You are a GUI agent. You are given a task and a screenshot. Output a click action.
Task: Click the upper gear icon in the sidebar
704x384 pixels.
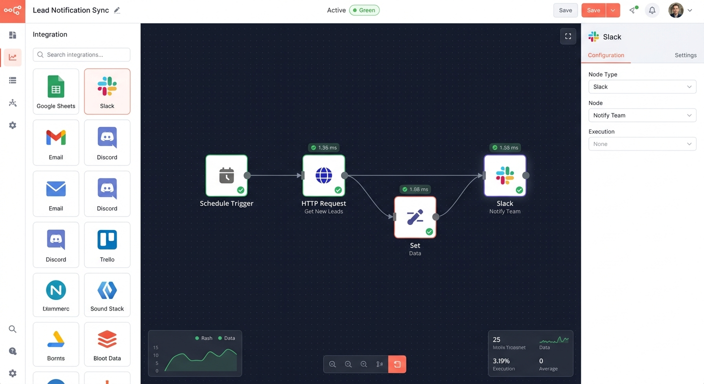click(x=12, y=125)
